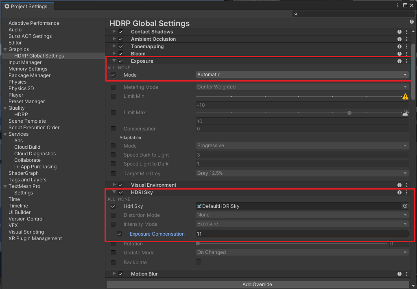
Task: Open Update Mode On Changed dropdown
Action: [302, 252]
